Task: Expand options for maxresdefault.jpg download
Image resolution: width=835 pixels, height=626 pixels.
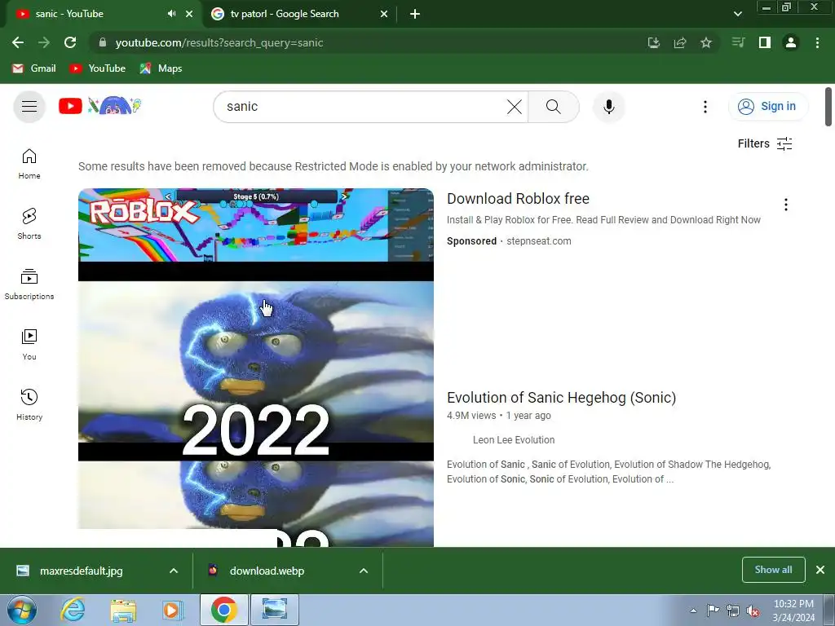Action: coord(174,571)
